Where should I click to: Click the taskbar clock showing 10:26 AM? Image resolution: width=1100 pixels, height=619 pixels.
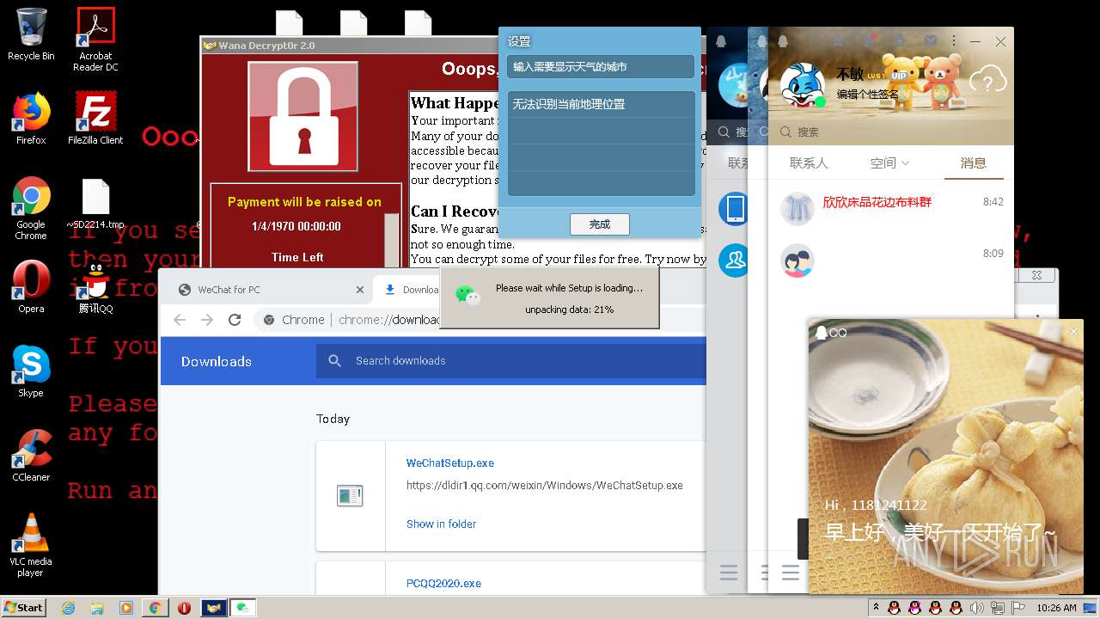click(x=1057, y=608)
